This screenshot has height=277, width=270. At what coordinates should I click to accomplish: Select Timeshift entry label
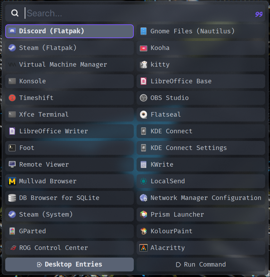36,98
